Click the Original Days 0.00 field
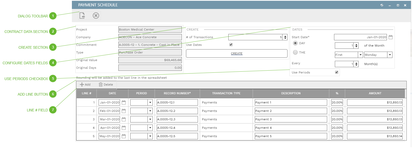The image size is (412, 148). [x=150, y=68]
